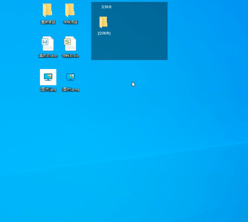This screenshot has height=222, width=248.
Task: Select the [图片].jpg image icon
Action: click(x=48, y=77)
